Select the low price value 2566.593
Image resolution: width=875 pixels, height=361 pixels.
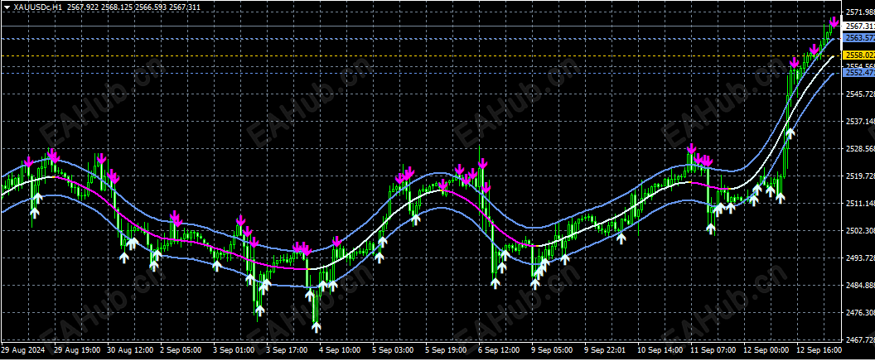(150, 7)
